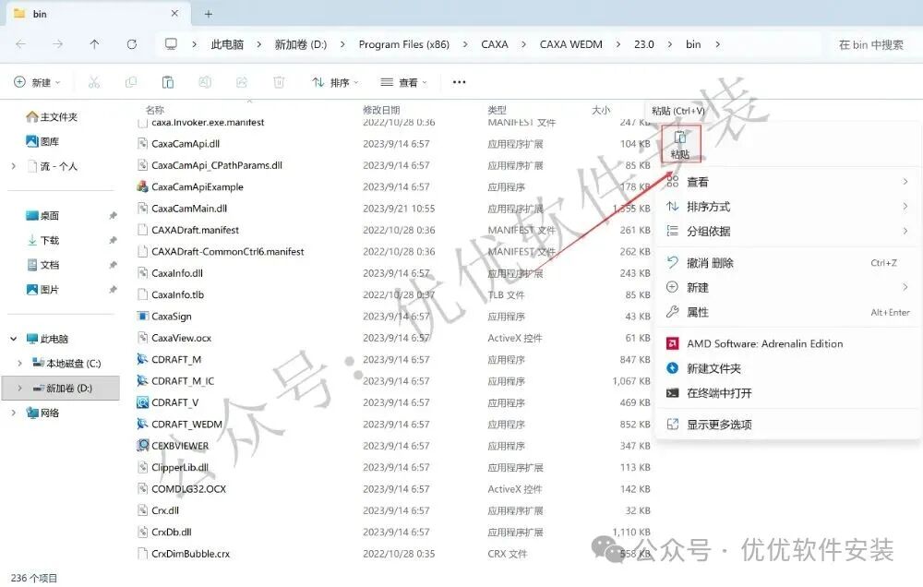Open the three-dots See more menu

tap(459, 82)
